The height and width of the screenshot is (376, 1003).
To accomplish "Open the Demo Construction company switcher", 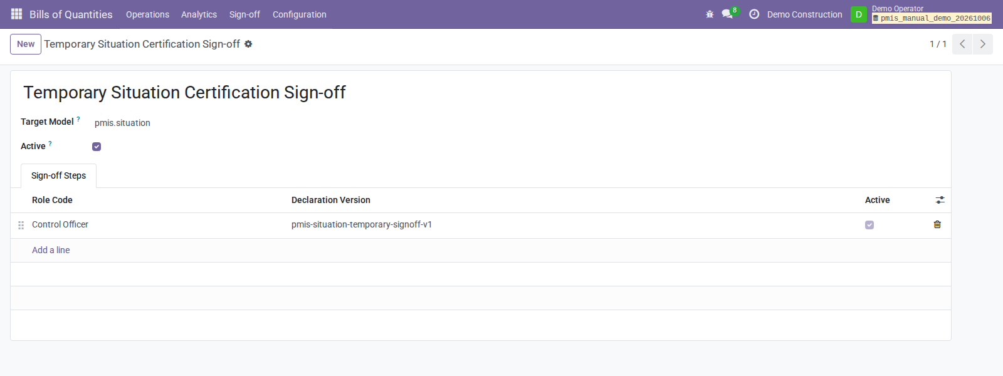I will 805,14.
